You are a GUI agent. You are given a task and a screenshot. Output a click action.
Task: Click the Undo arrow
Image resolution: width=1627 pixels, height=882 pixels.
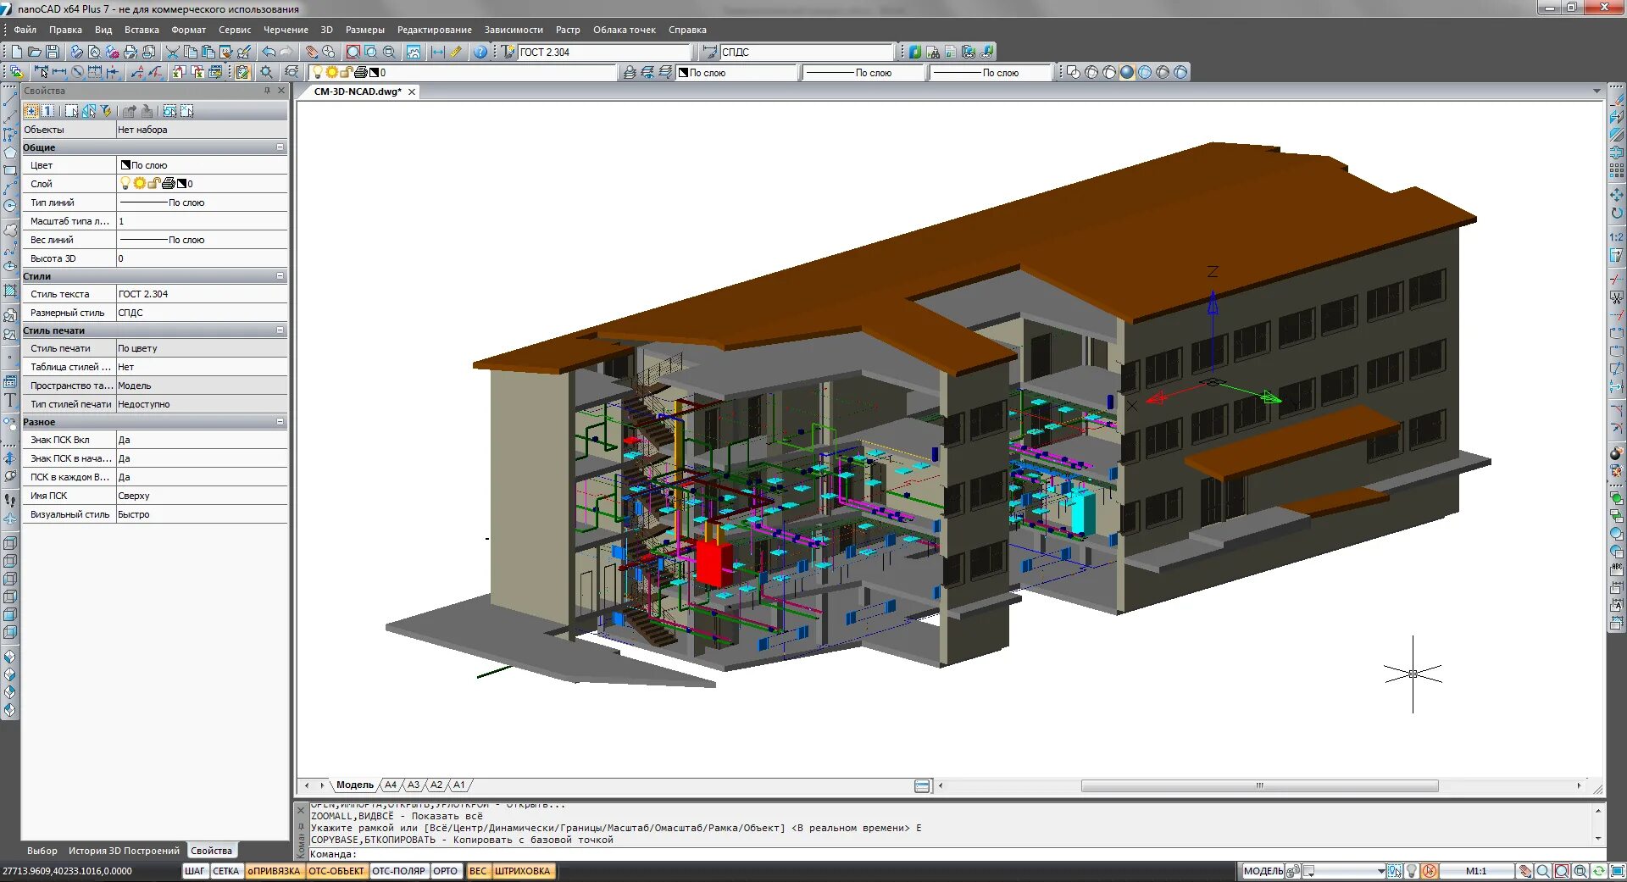tap(269, 52)
